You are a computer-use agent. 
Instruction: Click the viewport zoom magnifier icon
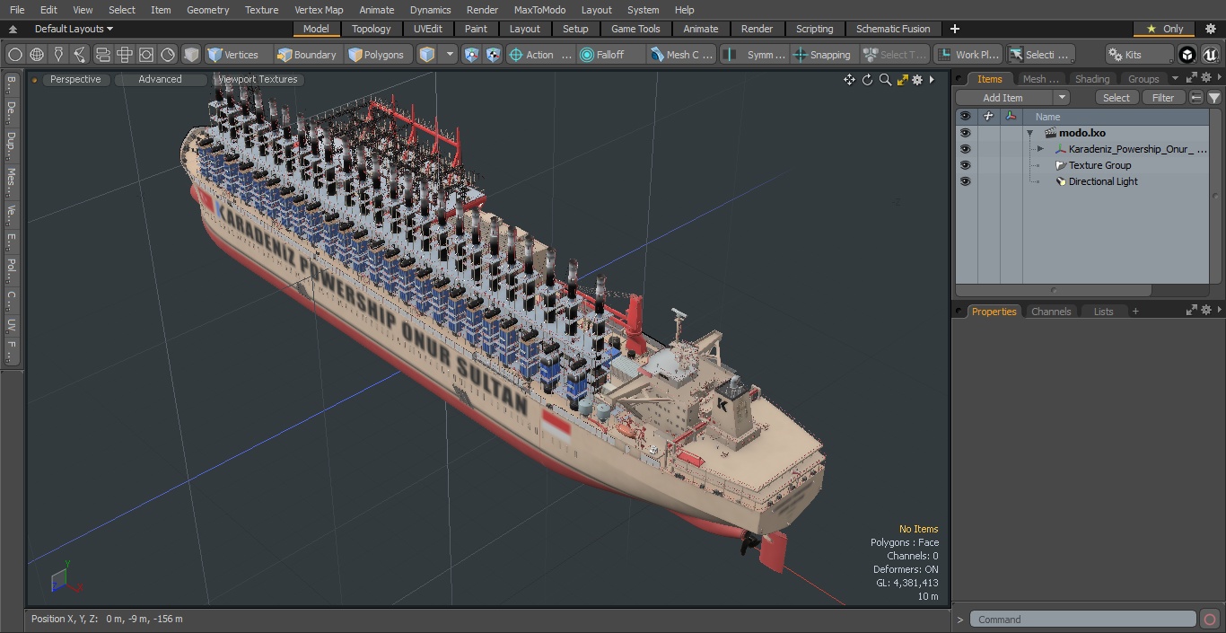[885, 80]
